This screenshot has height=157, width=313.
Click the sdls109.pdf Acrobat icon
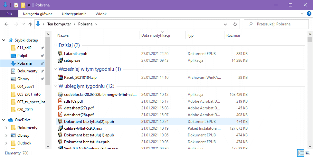click(60, 101)
